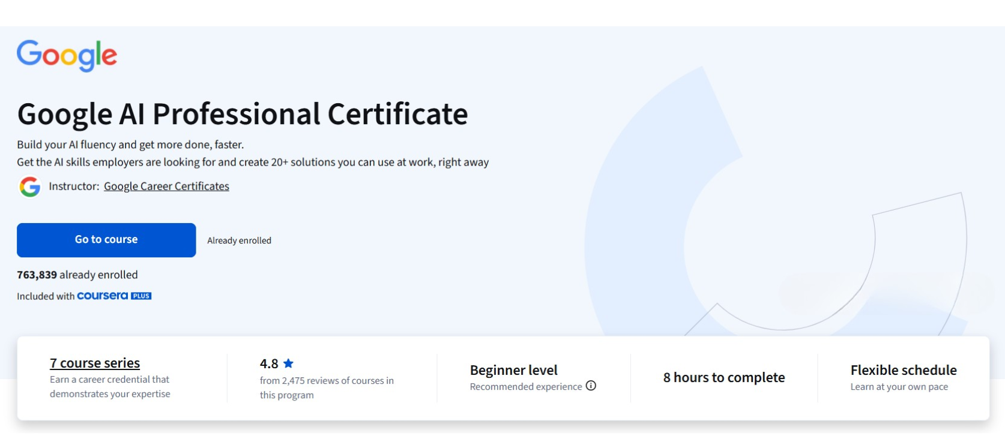
Task: Click the 'Included with' label
Action: tap(46, 296)
